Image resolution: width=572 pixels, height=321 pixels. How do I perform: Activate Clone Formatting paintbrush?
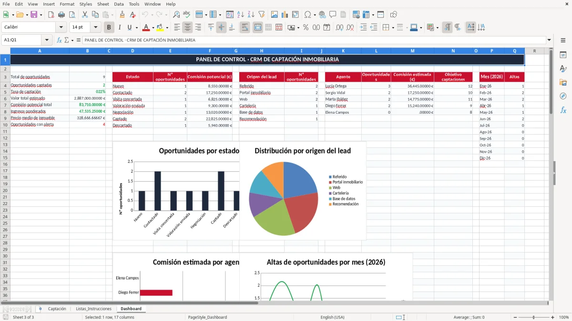click(x=122, y=15)
